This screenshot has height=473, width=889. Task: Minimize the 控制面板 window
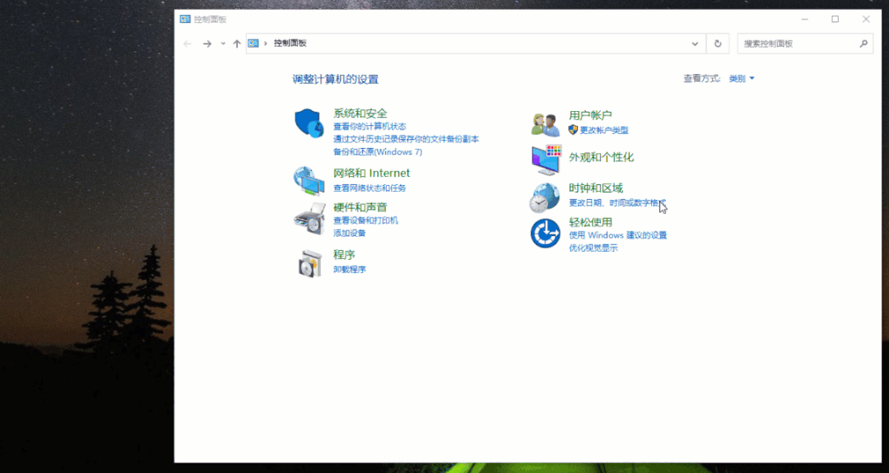(x=804, y=19)
